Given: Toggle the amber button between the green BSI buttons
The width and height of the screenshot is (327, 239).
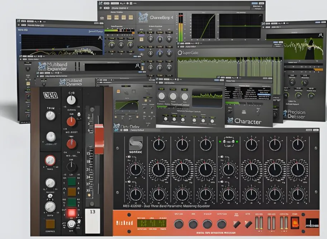Looking at the screenshot, I should coord(72,192).
